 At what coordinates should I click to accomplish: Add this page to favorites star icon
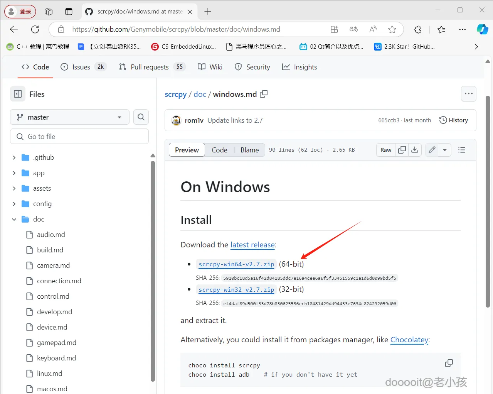coord(392,29)
